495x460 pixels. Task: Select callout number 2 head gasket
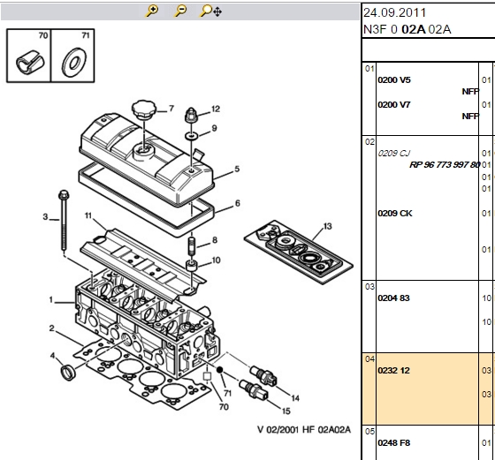(x=52, y=328)
